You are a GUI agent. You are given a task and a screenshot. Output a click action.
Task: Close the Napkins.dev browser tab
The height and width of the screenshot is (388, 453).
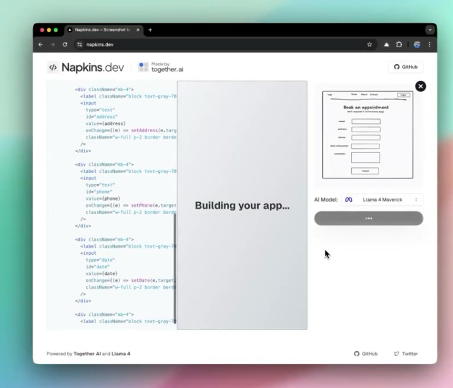[x=138, y=30]
